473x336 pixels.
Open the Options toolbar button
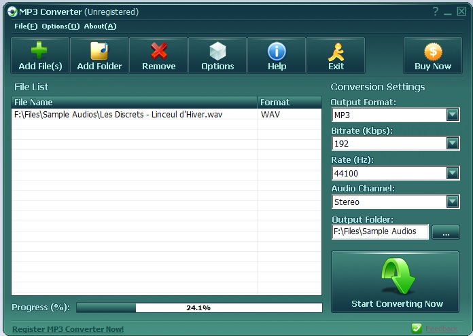[217, 56]
